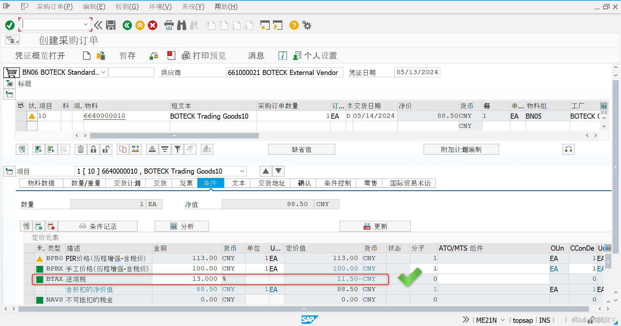Image resolution: width=621 pixels, height=326 pixels.
Task: Open the Customize layout gear icon
Action: 307,25
